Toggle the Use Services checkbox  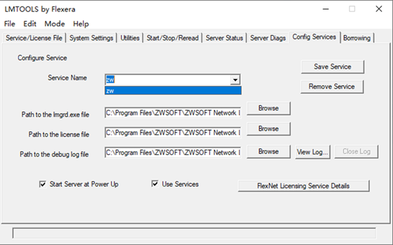(x=155, y=184)
